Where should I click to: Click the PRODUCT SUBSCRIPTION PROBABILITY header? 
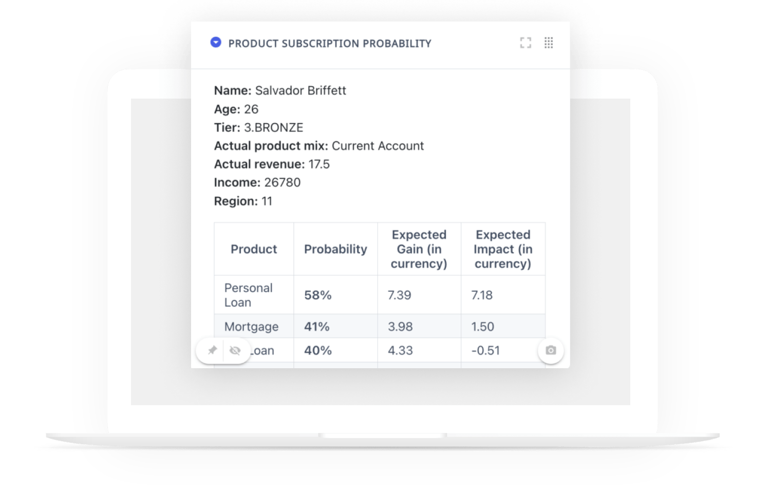329,43
